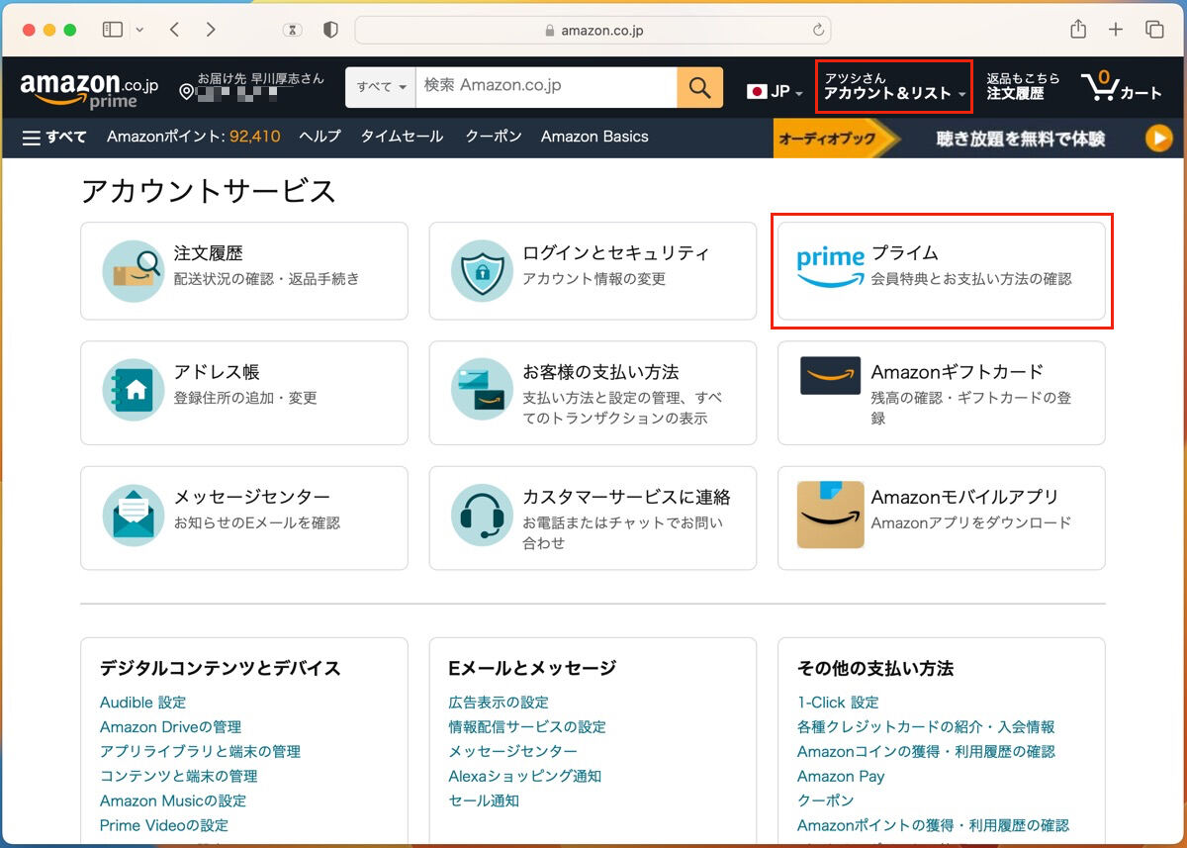Image resolution: width=1187 pixels, height=848 pixels.
Task: Open the お客様の支払い方法 card title
Action: pos(600,372)
